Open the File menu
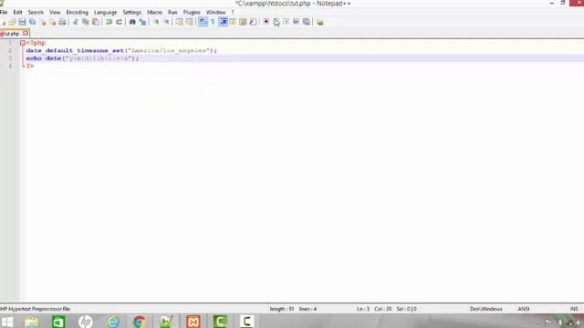 (x=4, y=12)
